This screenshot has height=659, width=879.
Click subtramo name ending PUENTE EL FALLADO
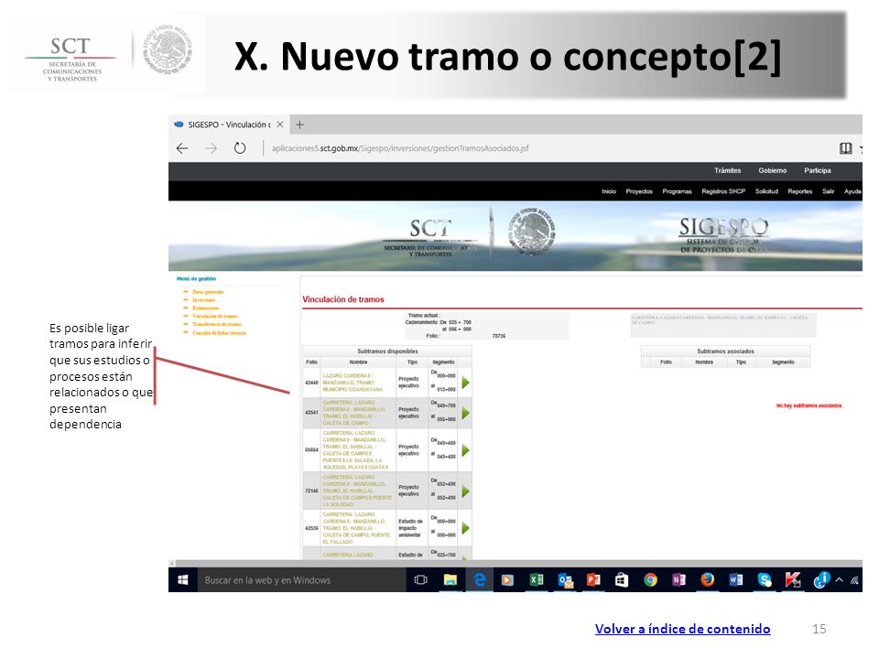356,528
